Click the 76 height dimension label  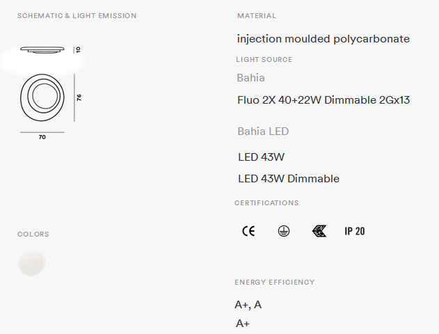pyautogui.click(x=79, y=97)
